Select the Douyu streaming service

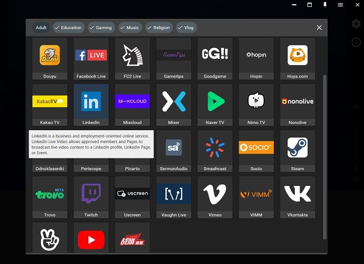coord(50,58)
